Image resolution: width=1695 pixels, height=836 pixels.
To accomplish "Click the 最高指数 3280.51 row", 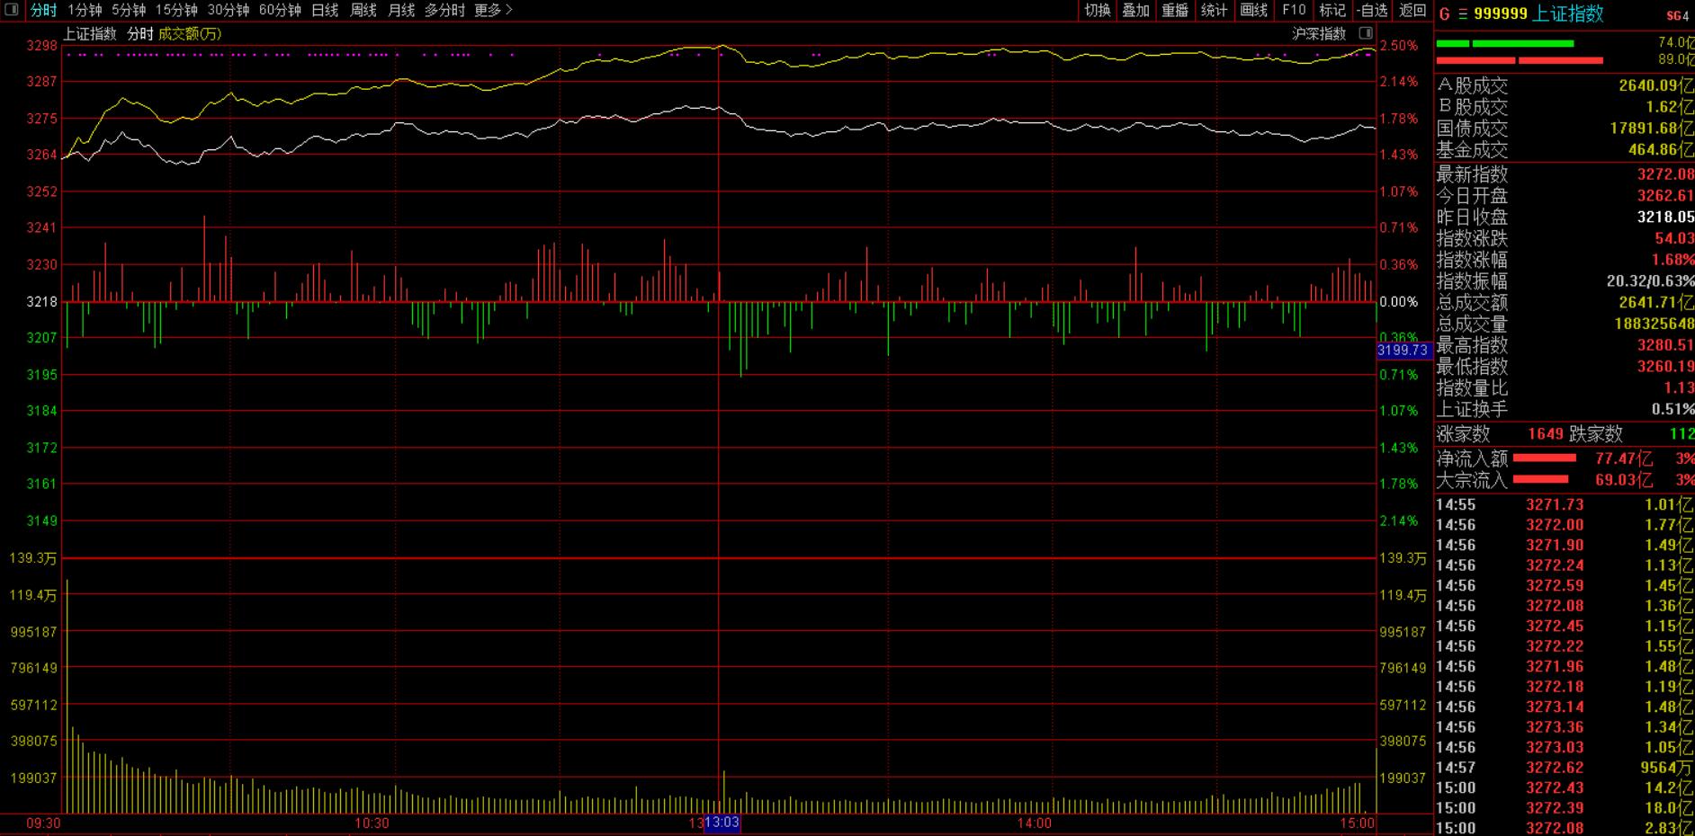I will pos(1565,345).
